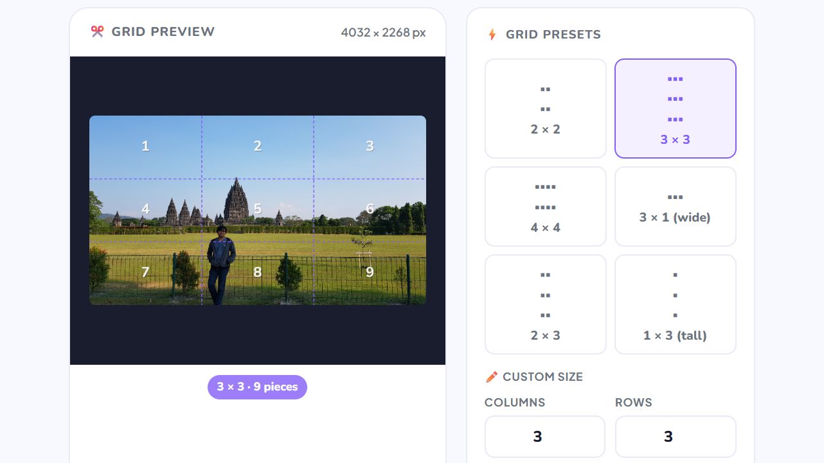824x463 pixels.
Task: Click the GRID PRESETS heading
Action: [553, 35]
